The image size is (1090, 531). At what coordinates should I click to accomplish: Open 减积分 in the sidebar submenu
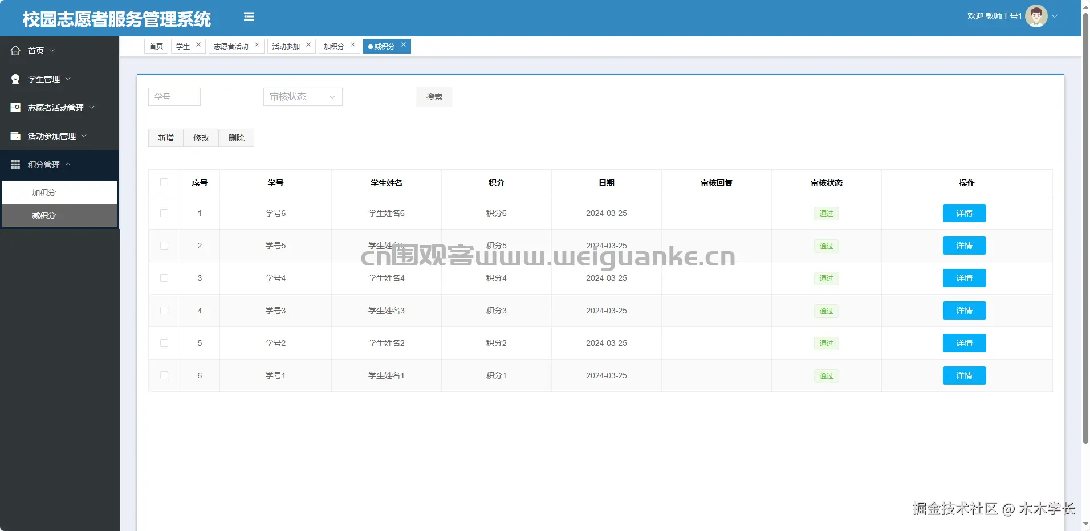(x=60, y=215)
